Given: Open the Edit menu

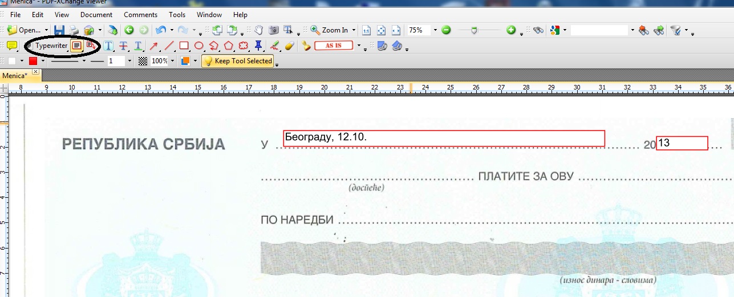Looking at the screenshot, I should [38, 14].
